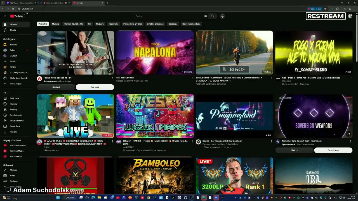The image size is (358, 201).
Task: Switch to the RESTREAM Yahoo Search browser tab
Action: coord(21,3)
